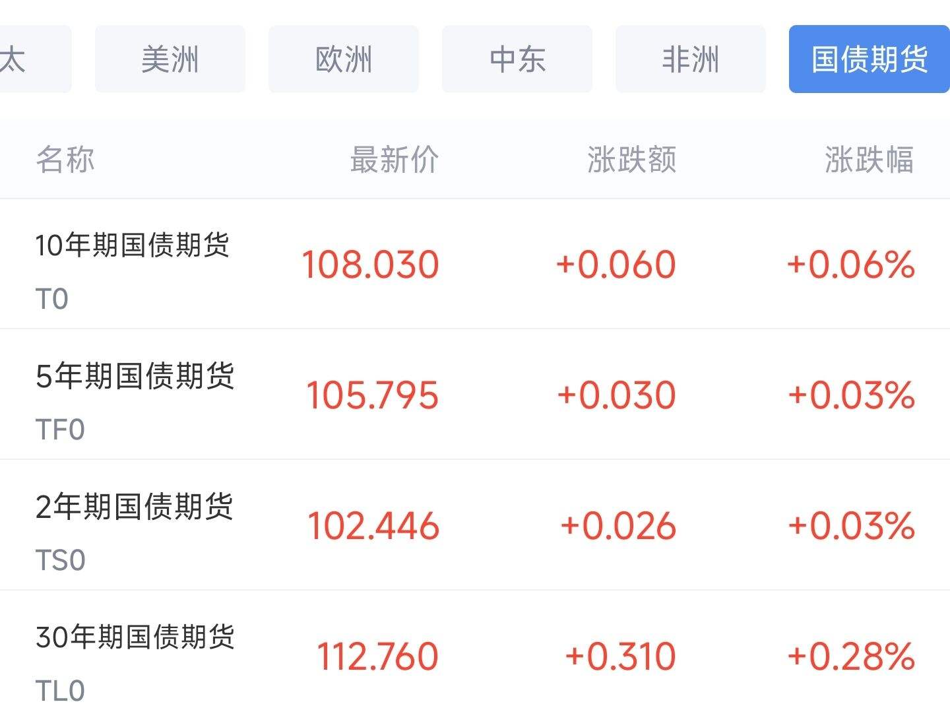950x706 pixels.
Task: Open 10年期国债期货 row
Action: (x=132, y=245)
